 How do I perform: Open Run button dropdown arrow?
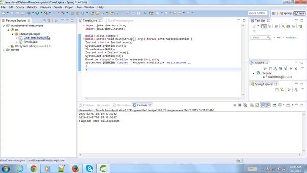click(x=41, y=13)
